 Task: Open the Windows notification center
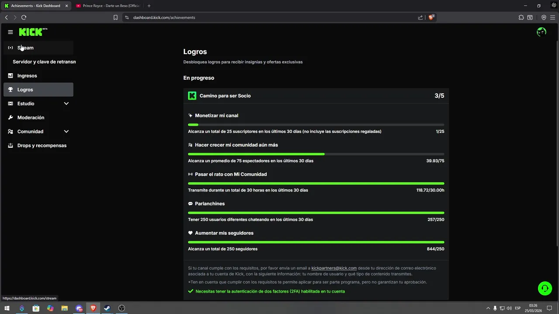click(549, 308)
